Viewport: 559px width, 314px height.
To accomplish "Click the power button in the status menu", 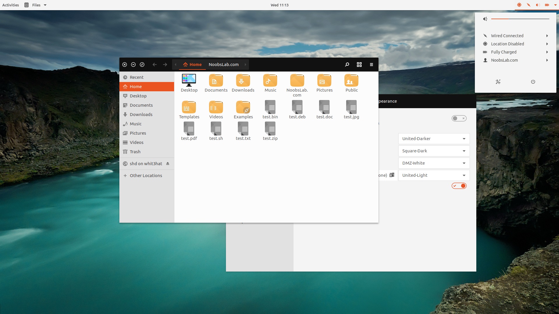I will tap(533, 82).
